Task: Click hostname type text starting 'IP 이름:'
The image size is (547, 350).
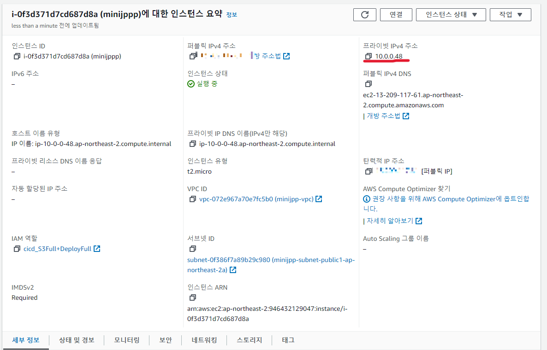Action: 91,144
